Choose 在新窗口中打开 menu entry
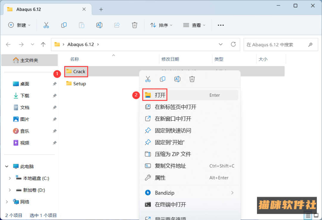This screenshot has width=322, height=220. [x=190, y=119]
